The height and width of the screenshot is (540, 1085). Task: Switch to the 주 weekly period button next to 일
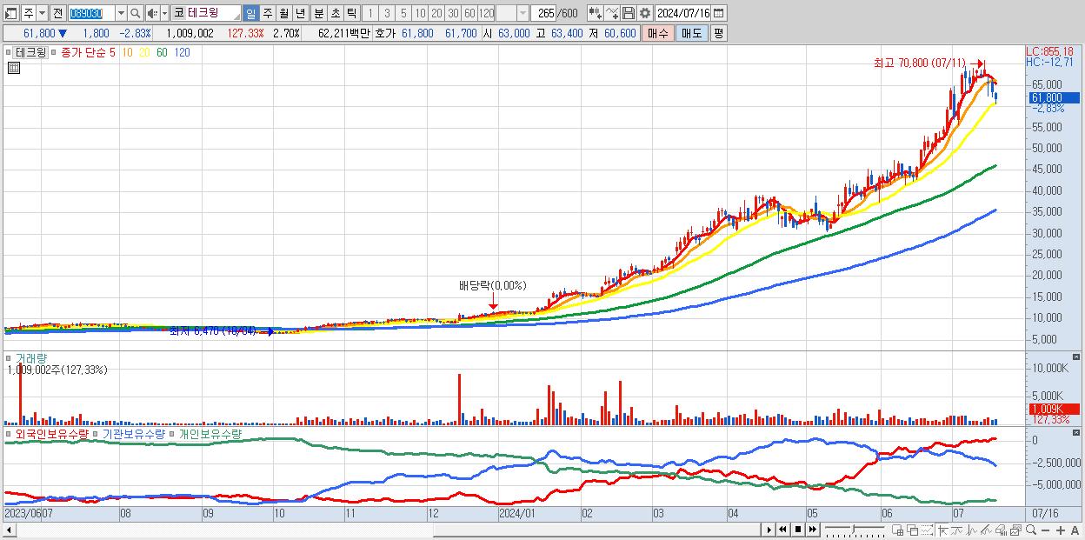click(x=267, y=13)
